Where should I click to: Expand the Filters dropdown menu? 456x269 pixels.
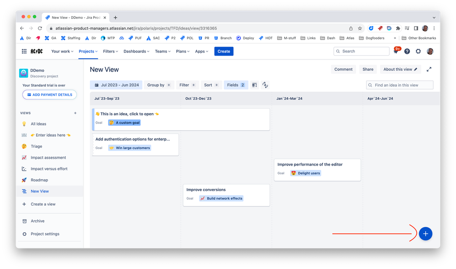[110, 52]
